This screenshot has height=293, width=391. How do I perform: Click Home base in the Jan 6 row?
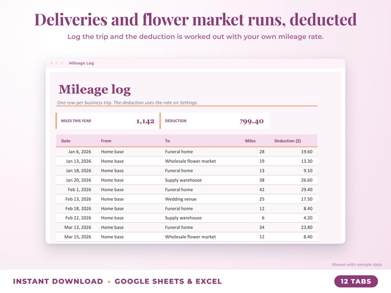[112, 151]
